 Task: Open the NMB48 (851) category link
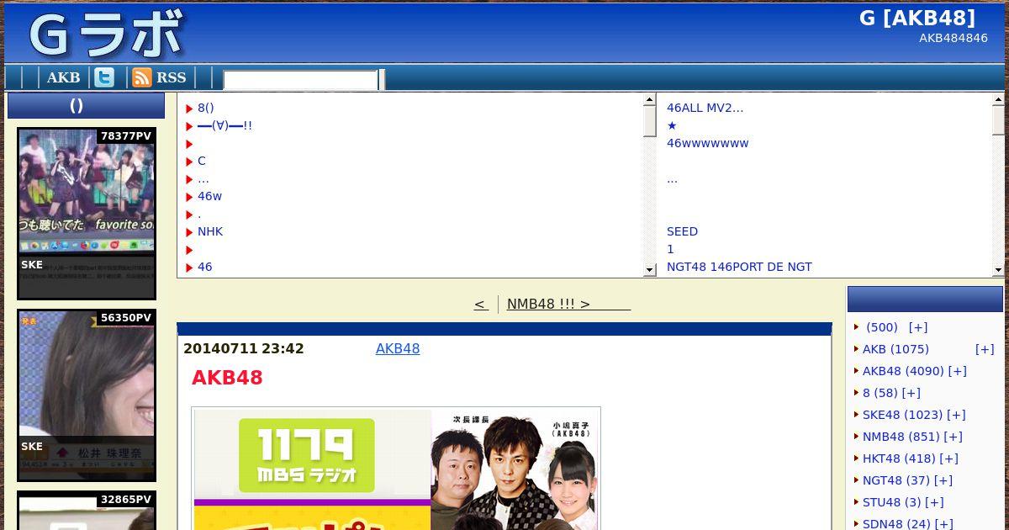point(901,437)
